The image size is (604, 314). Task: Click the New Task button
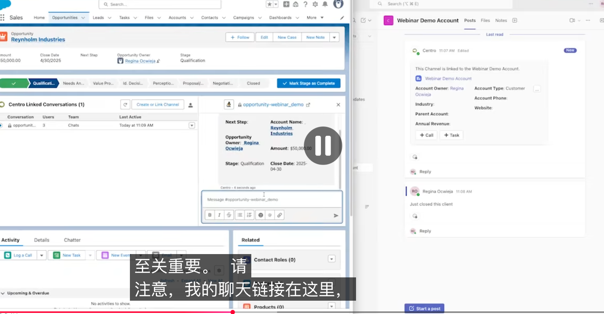pos(67,255)
